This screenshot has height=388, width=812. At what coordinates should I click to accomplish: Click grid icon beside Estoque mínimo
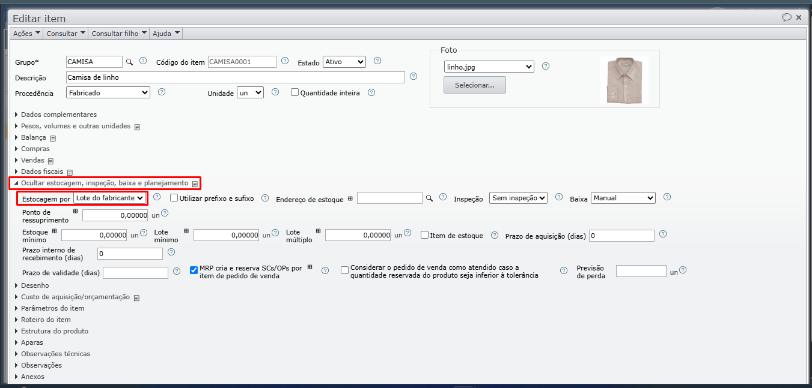(x=54, y=231)
